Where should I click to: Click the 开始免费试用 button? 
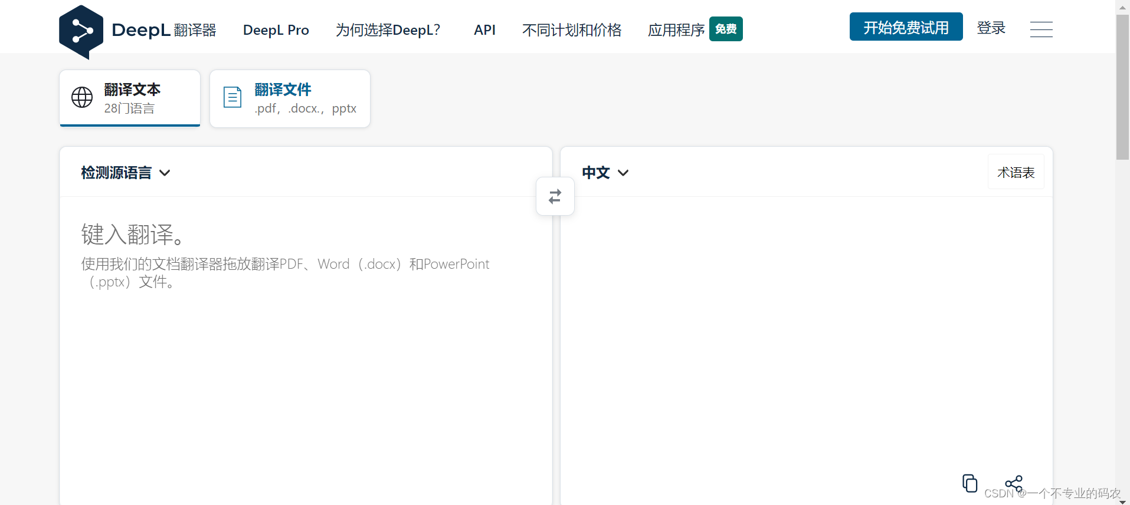tap(906, 27)
